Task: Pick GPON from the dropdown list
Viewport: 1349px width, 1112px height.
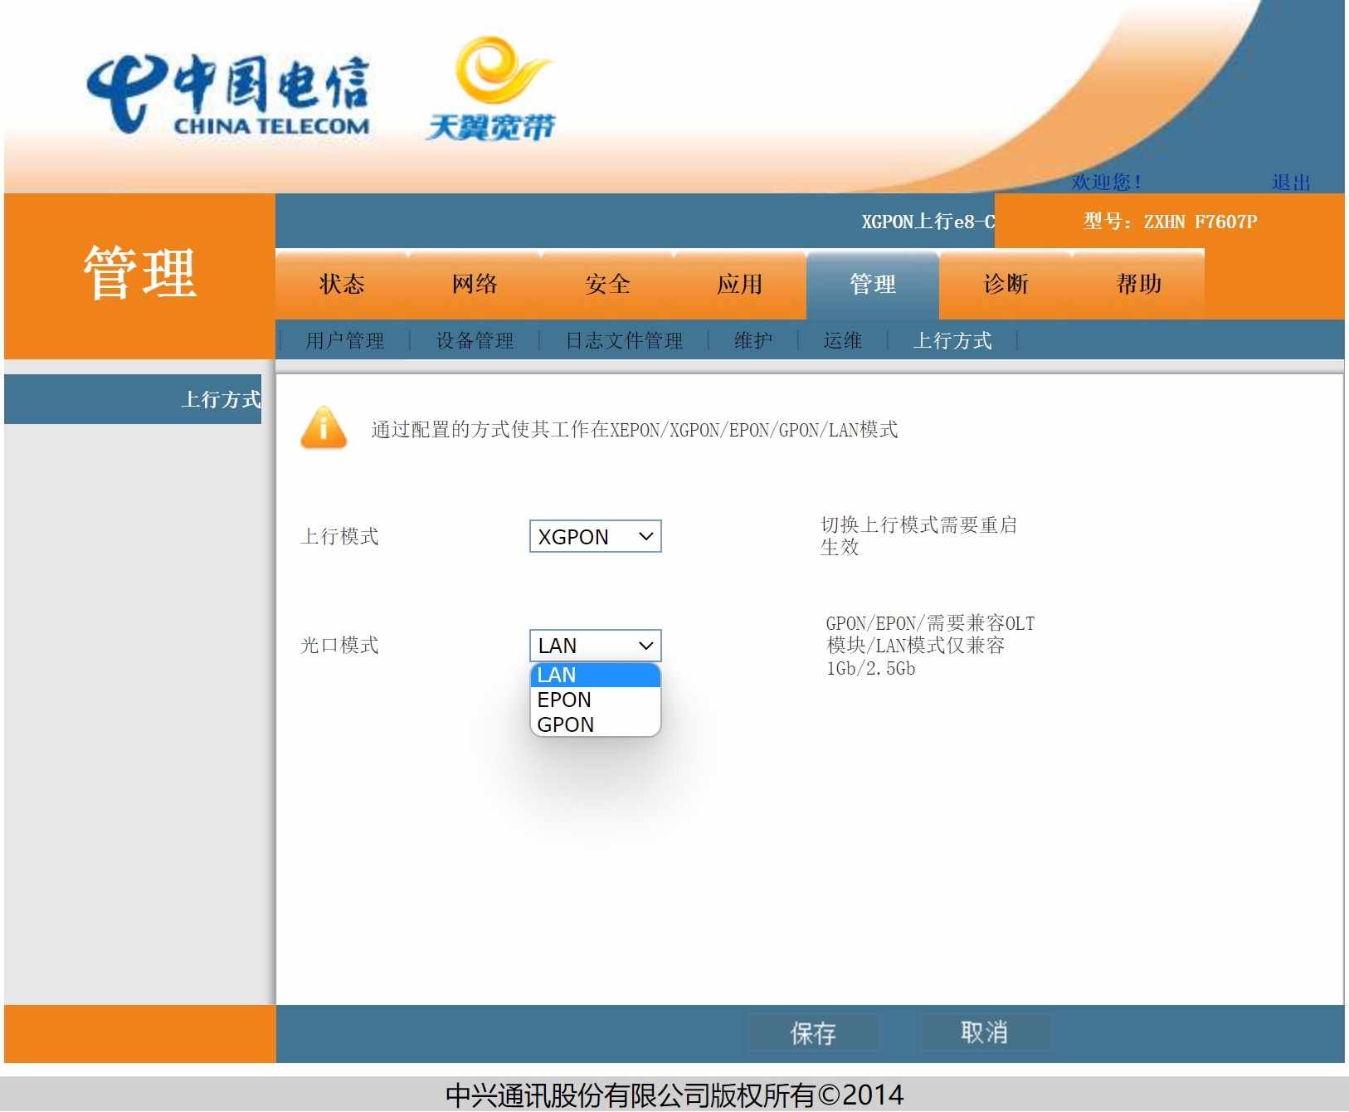Action: coord(595,724)
